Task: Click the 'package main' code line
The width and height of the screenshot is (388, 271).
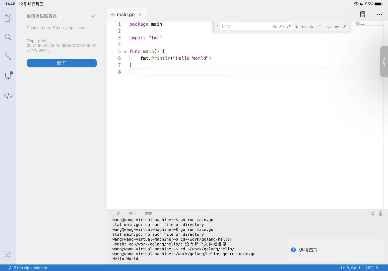Action: (146, 24)
